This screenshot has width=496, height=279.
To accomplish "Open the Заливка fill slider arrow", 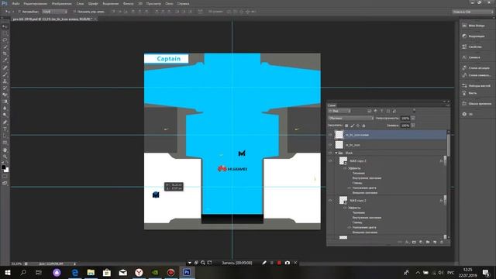I will (x=413, y=126).
